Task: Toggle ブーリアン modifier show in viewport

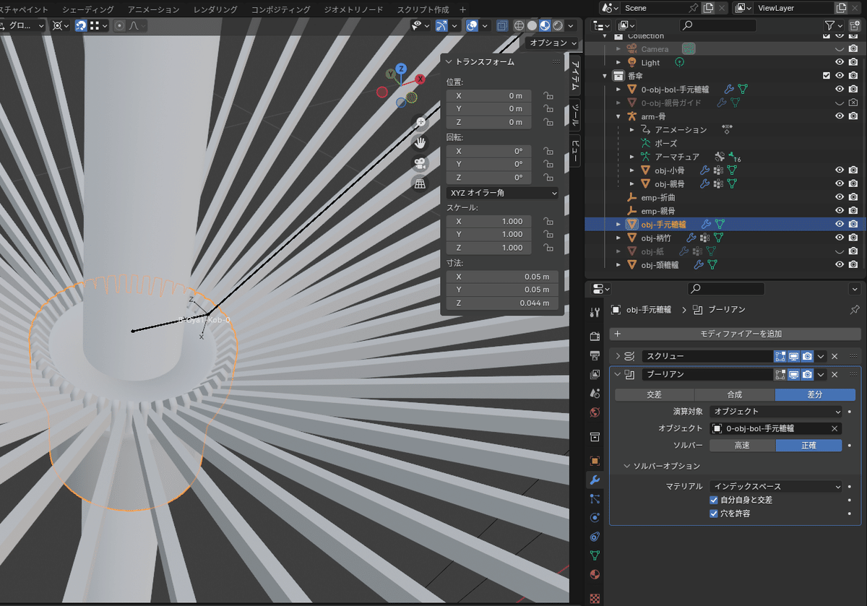Action: click(x=794, y=375)
